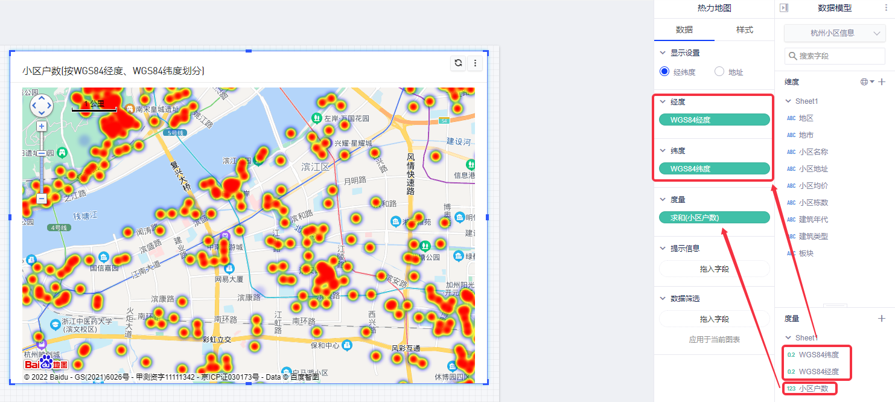Click the map zoom in plus button
895x402 pixels.
pos(42,126)
